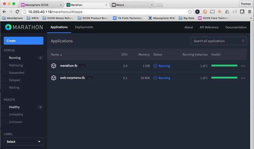Toggle the Waiting status filter checkbox
The image size is (254, 149).
(x=5, y=87)
